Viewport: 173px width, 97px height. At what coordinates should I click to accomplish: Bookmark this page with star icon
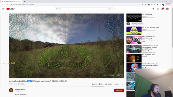tap(145, 5)
